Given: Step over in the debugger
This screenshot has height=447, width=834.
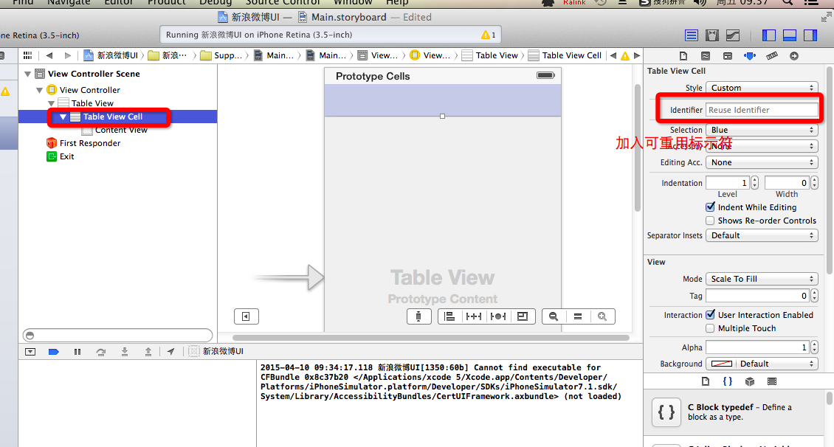Looking at the screenshot, I should (100, 352).
